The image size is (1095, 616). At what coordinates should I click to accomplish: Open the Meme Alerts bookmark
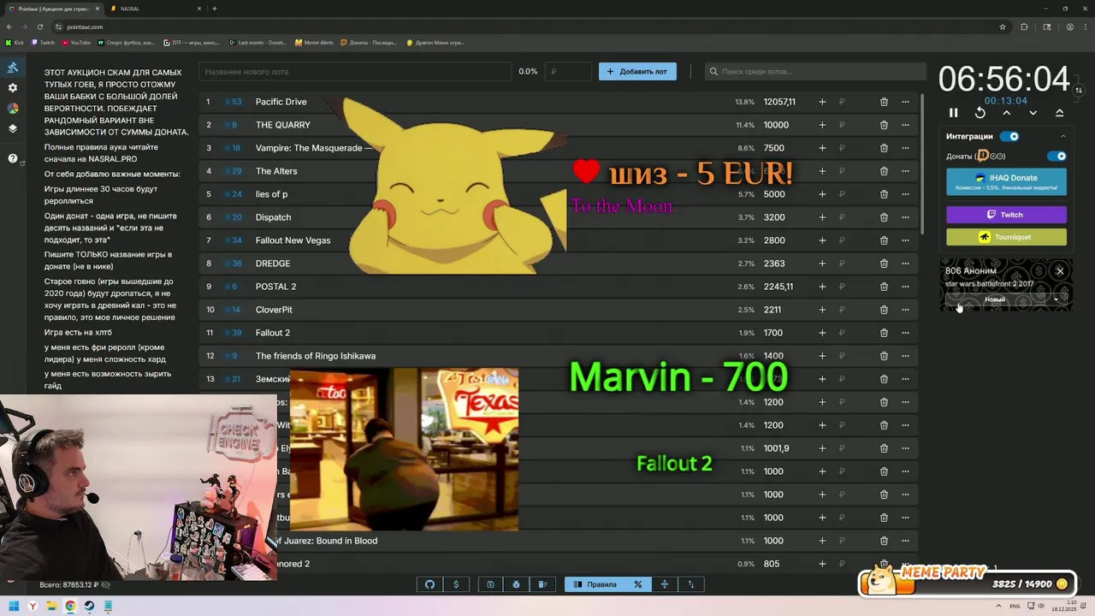click(x=314, y=42)
